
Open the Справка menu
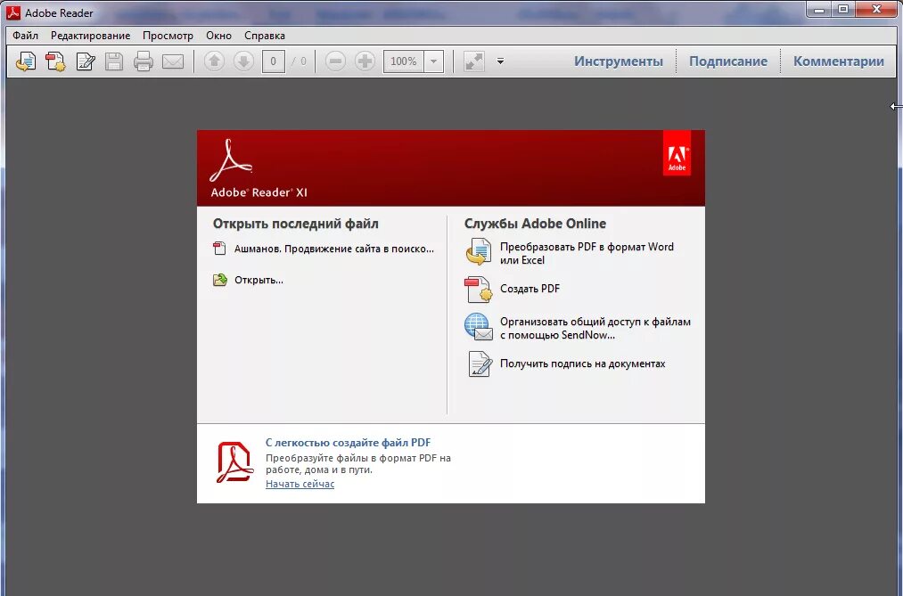pos(265,36)
